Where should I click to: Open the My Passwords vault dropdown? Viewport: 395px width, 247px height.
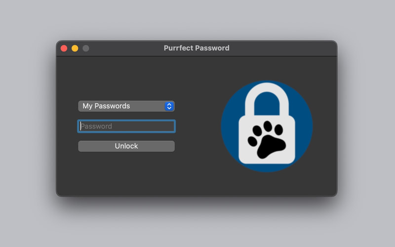tap(126, 106)
